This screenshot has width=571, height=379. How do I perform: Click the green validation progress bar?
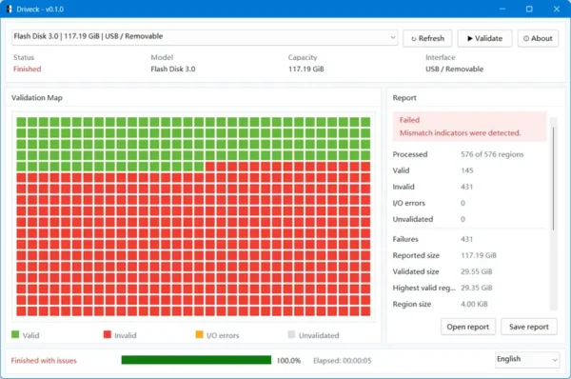(196, 360)
